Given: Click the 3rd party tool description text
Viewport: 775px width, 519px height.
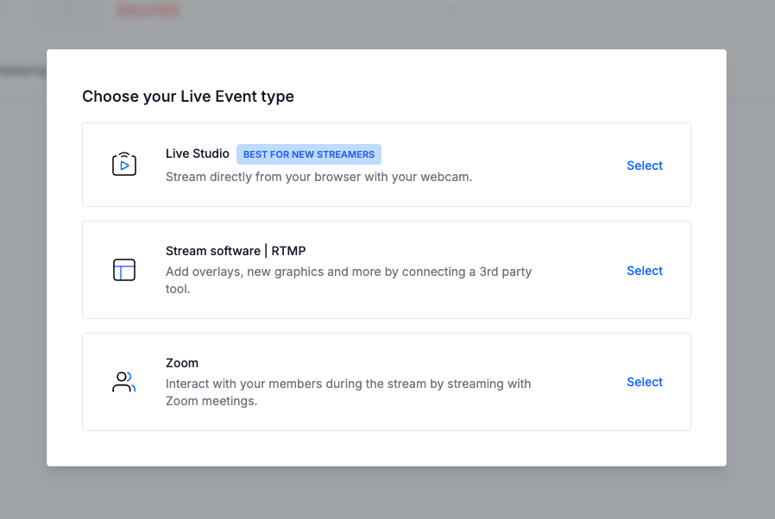Looking at the screenshot, I should tap(348, 279).
